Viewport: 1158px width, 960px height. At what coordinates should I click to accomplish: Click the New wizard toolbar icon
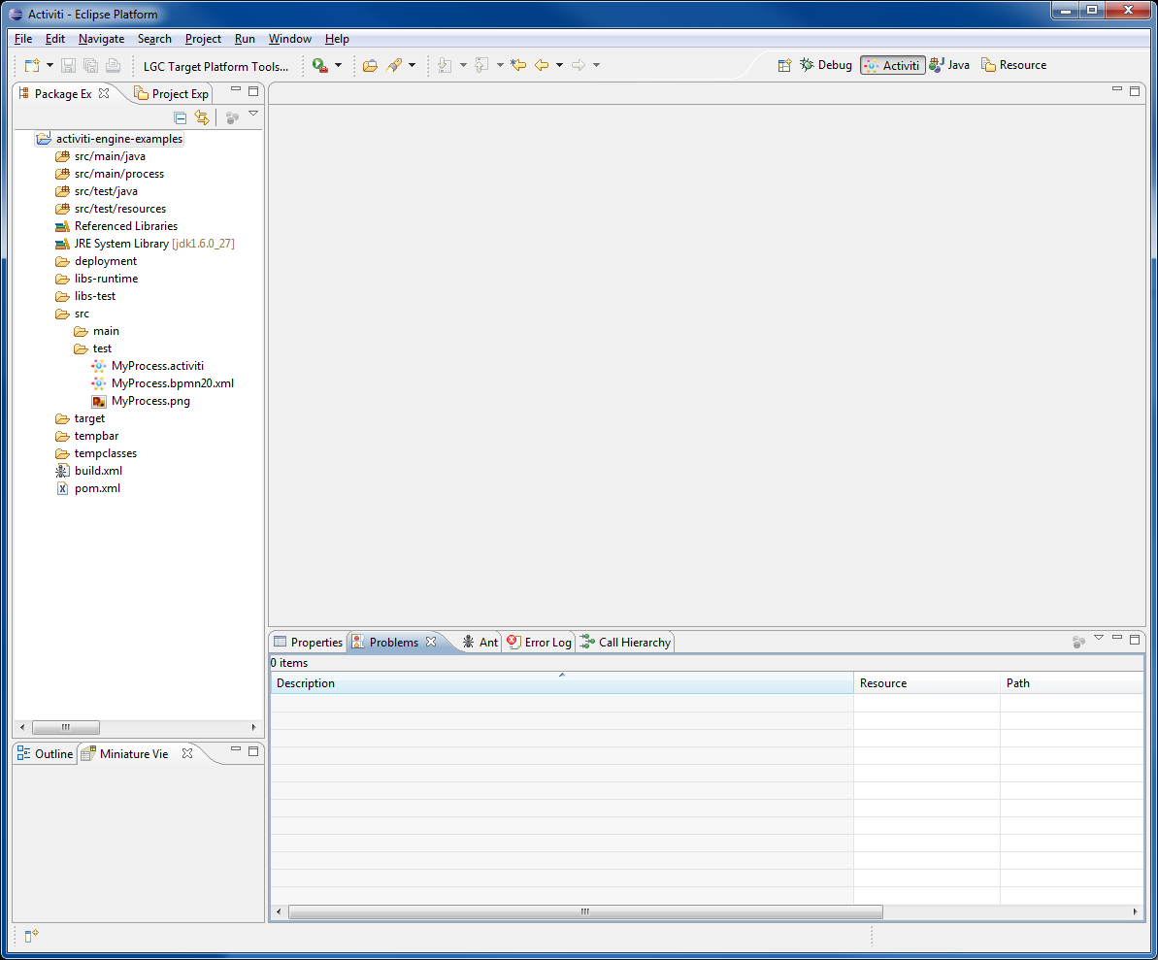coord(32,65)
